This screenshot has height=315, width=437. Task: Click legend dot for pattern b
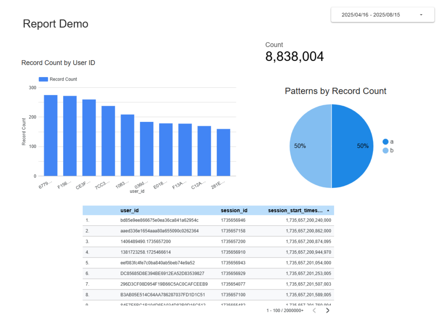click(385, 150)
